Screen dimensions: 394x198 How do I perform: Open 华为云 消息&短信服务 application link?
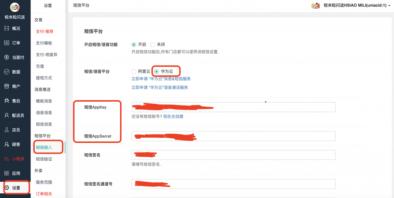coord(161,79)
